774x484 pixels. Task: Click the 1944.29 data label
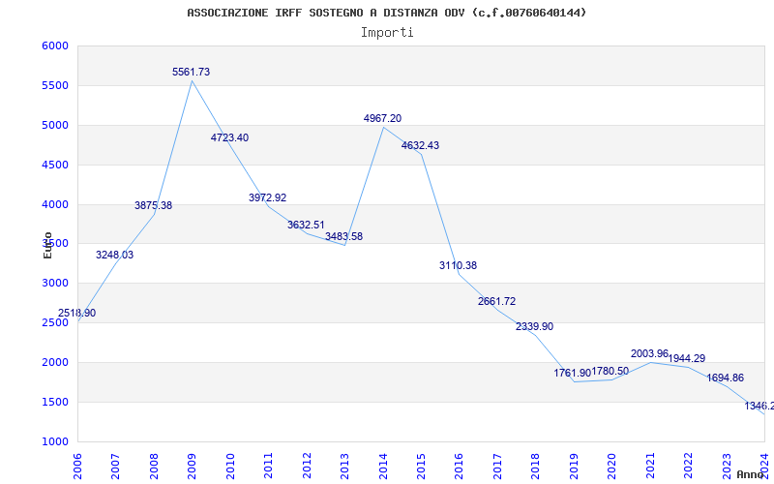point(687,358)
